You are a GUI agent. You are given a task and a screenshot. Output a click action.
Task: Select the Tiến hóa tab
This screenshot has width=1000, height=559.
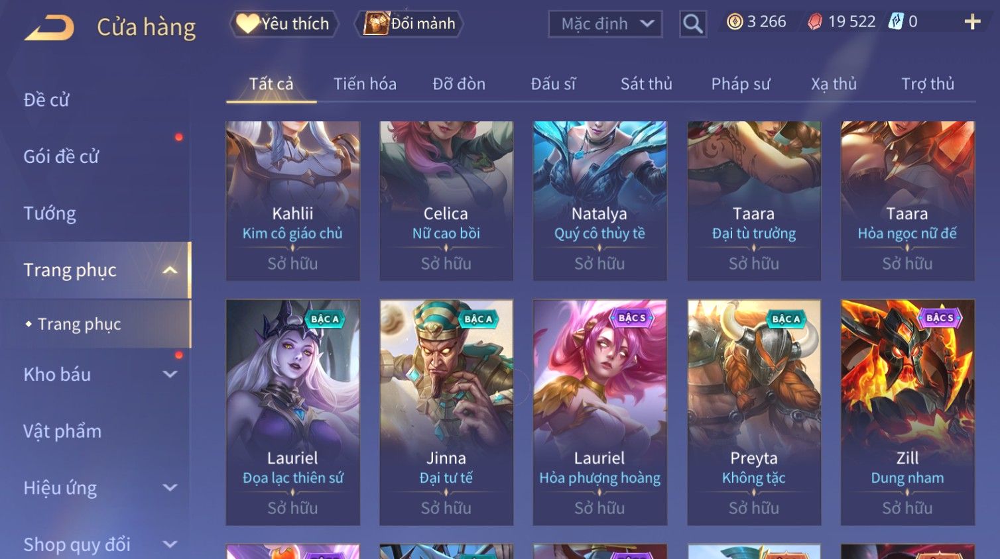(365, 84)
